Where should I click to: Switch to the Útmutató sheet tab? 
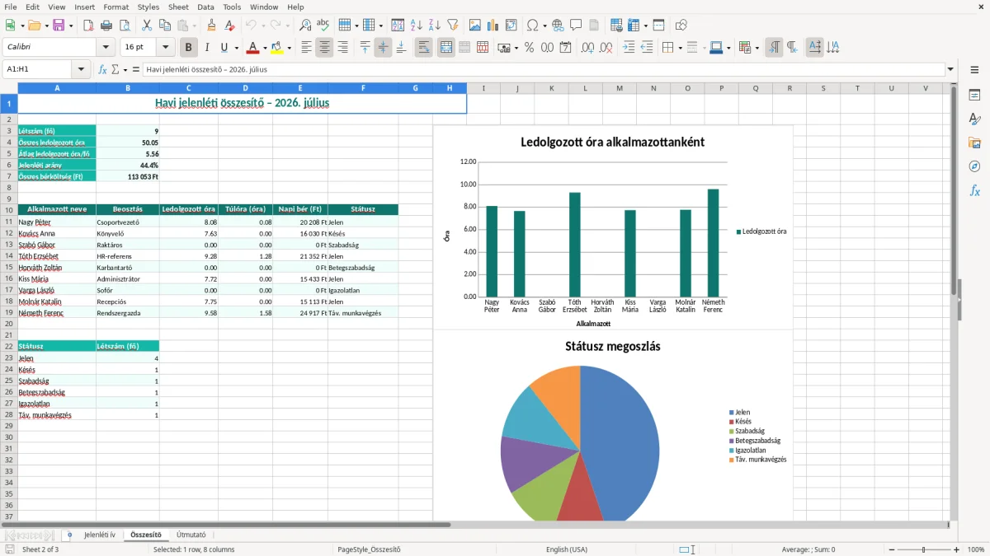[191, 535]
